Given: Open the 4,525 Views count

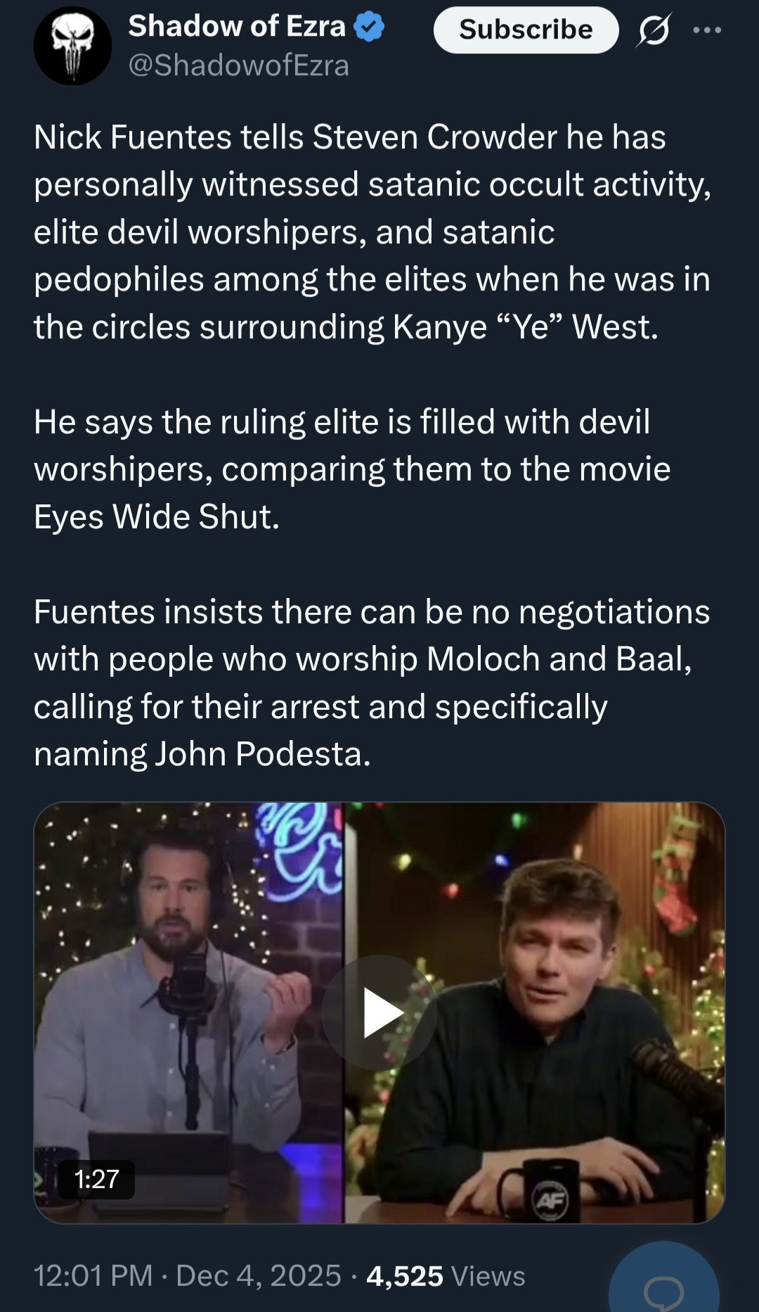Looking at the screenshot, I should point(446,1275).
